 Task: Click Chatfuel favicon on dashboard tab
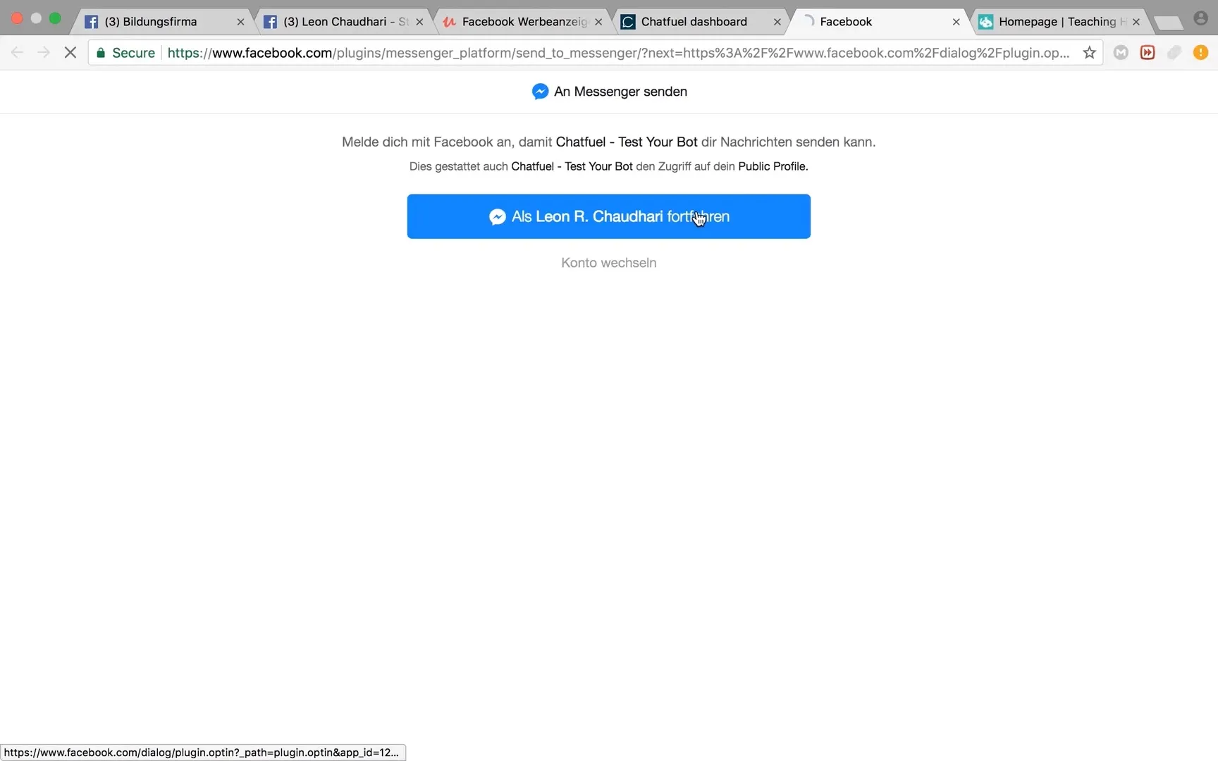[628, 22]
